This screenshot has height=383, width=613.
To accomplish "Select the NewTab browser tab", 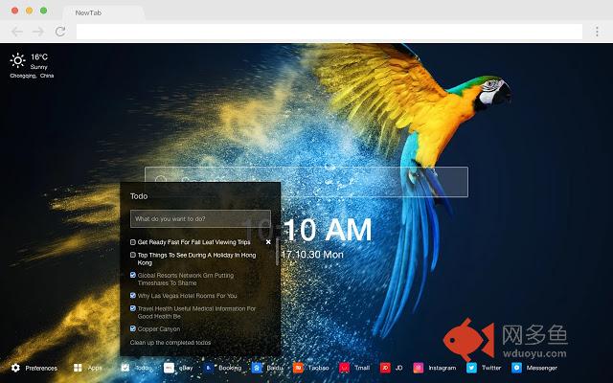I will pyautogui.click(x=103, y=12).
